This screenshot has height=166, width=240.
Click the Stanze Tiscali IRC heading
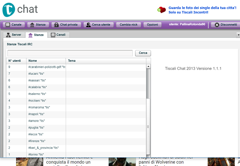click(20, 44)
